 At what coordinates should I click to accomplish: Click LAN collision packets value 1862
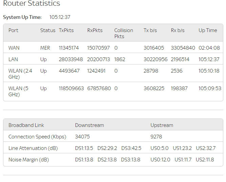click(120, 59)
